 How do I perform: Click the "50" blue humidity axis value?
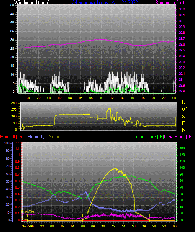click(x=8, y=181)
